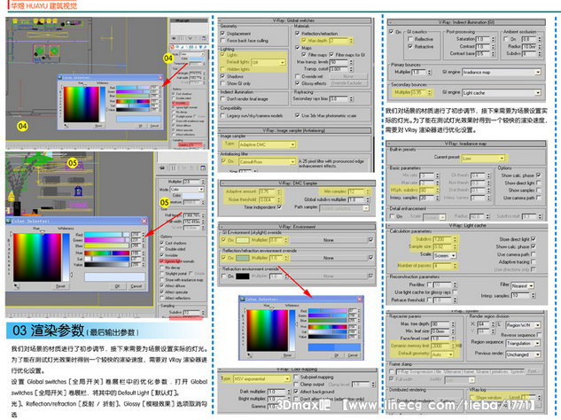The width and height of the screenshot is (561, 420).
Task: Click the Light cache Subdivs field
Action: [x=443, y=238]
